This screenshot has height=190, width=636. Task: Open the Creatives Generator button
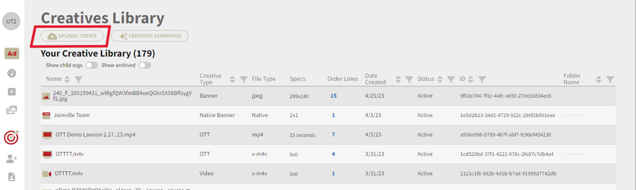[x=150, y=36]
